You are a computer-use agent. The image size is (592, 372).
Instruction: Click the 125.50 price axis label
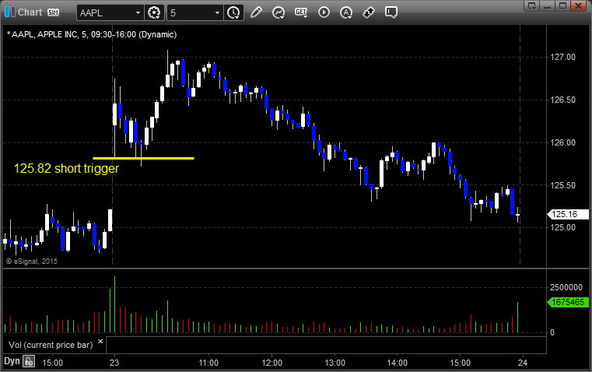[563, 185]
